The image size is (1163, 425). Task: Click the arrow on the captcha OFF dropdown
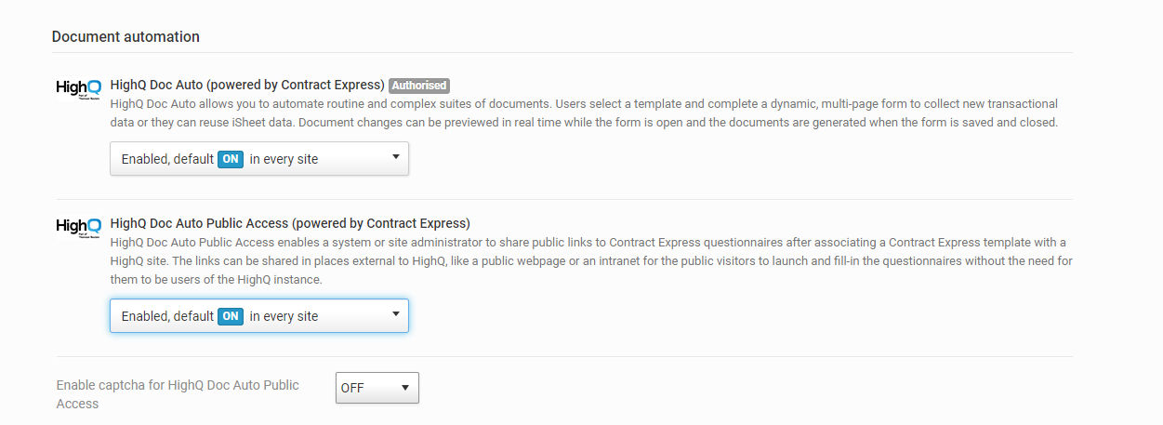(404, 388)
